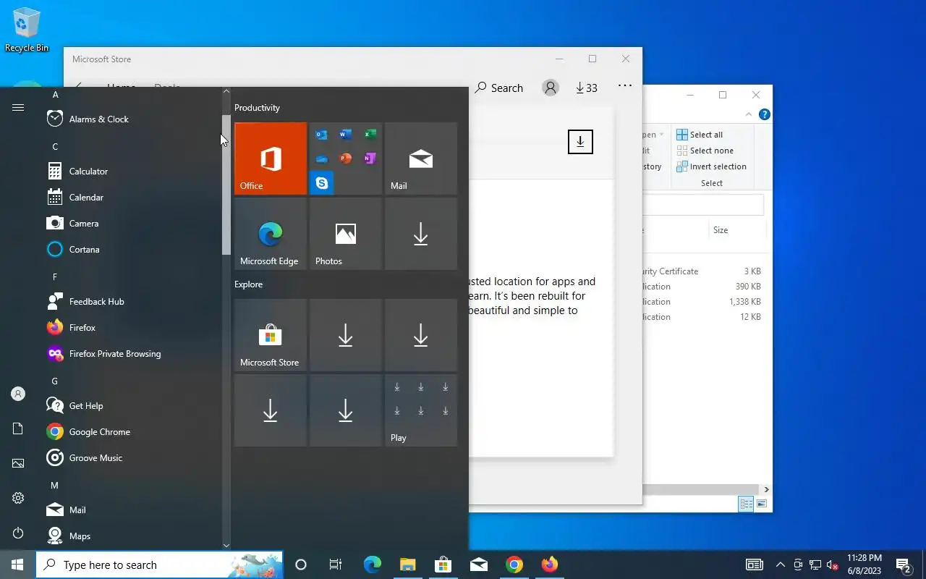Image resolution: width=926 pixels, height=579 pixels.
Task: Click the Office tile in Productivity
Action: pos(271,159)
